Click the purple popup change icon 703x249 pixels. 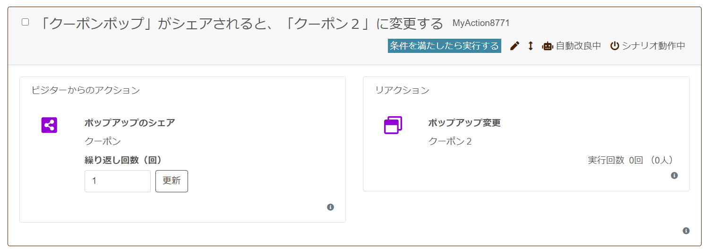tap(393, 125)
